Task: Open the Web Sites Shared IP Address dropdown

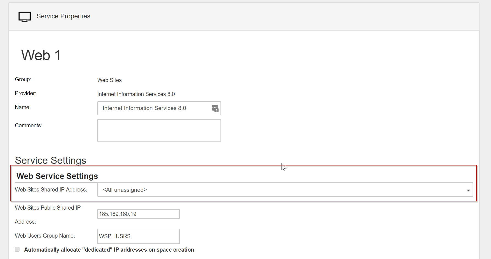Action: point(285,190)
